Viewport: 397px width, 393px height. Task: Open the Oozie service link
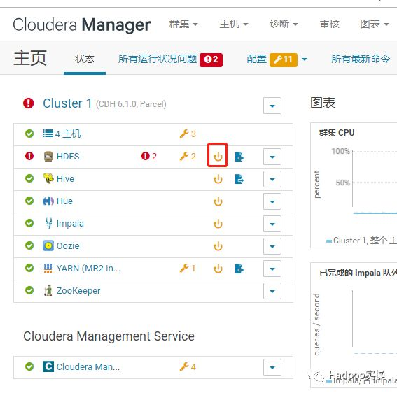click(68, 246)
